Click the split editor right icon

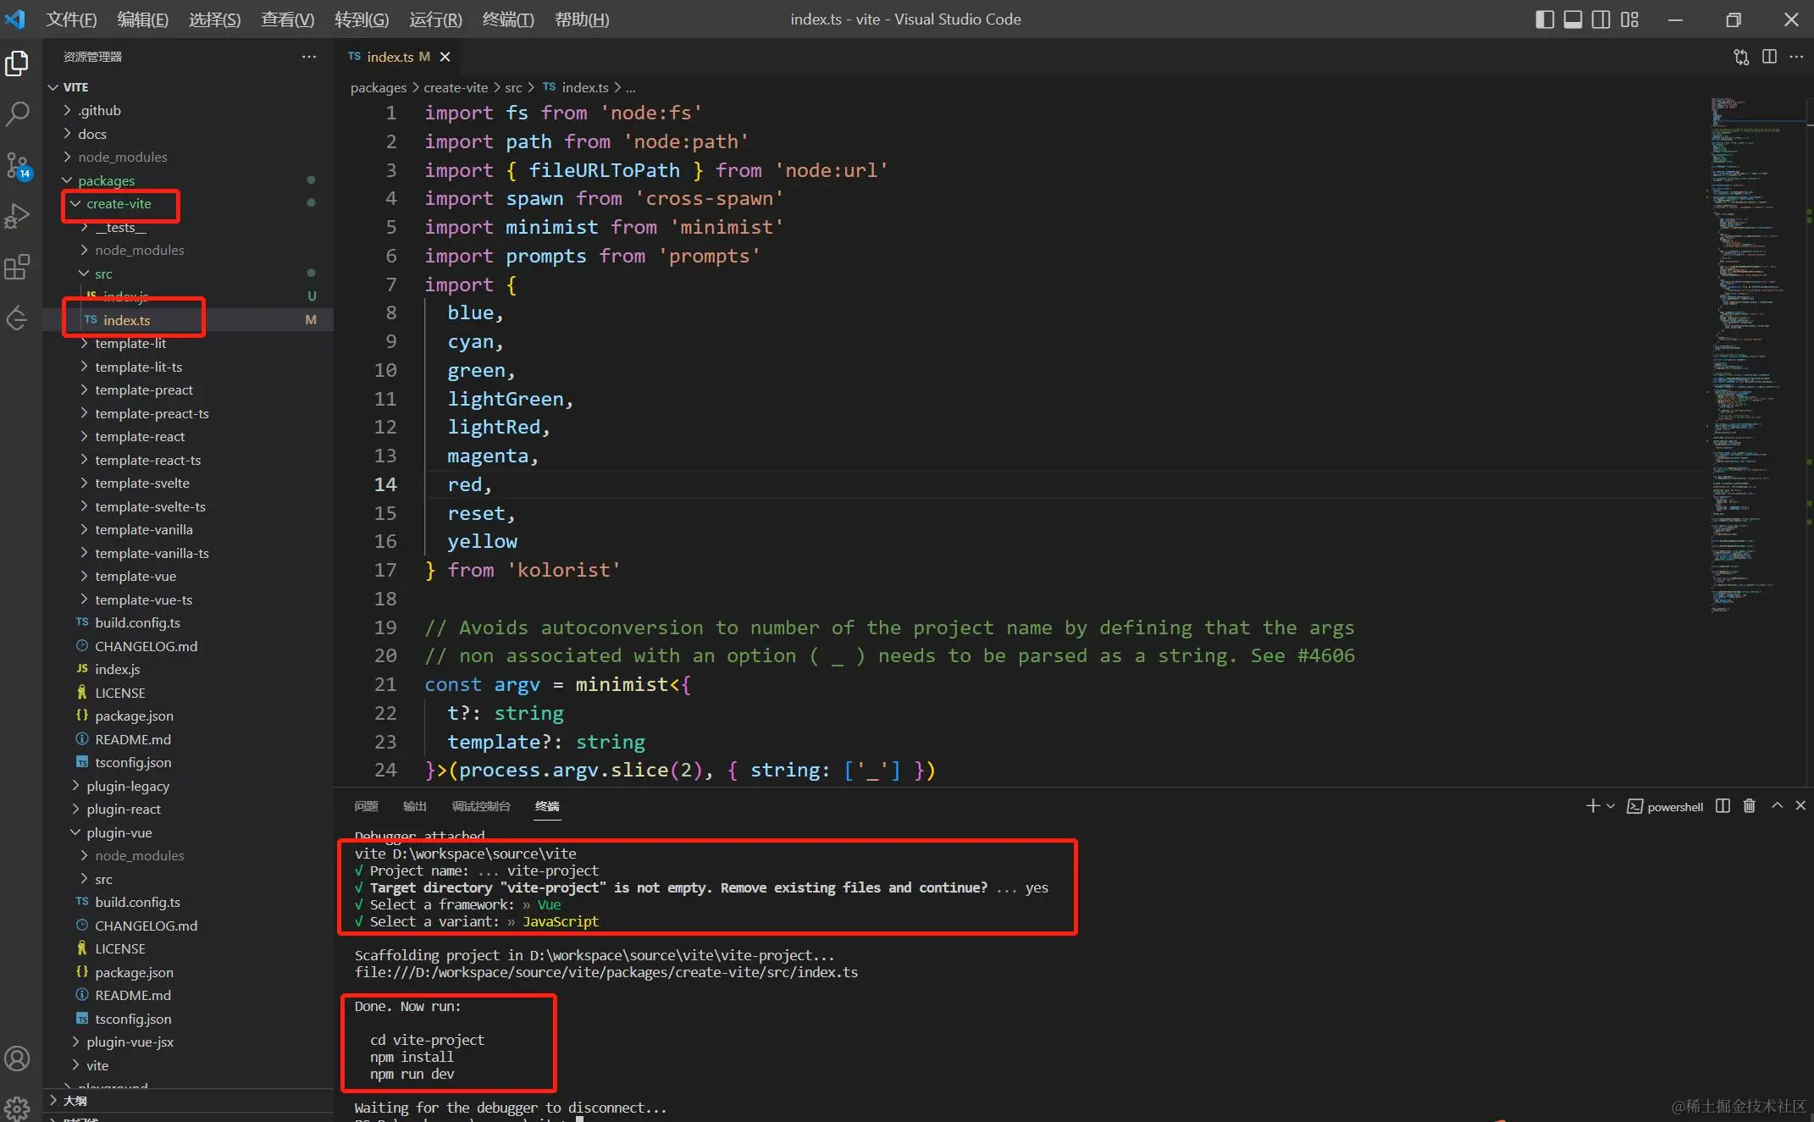1769,57
